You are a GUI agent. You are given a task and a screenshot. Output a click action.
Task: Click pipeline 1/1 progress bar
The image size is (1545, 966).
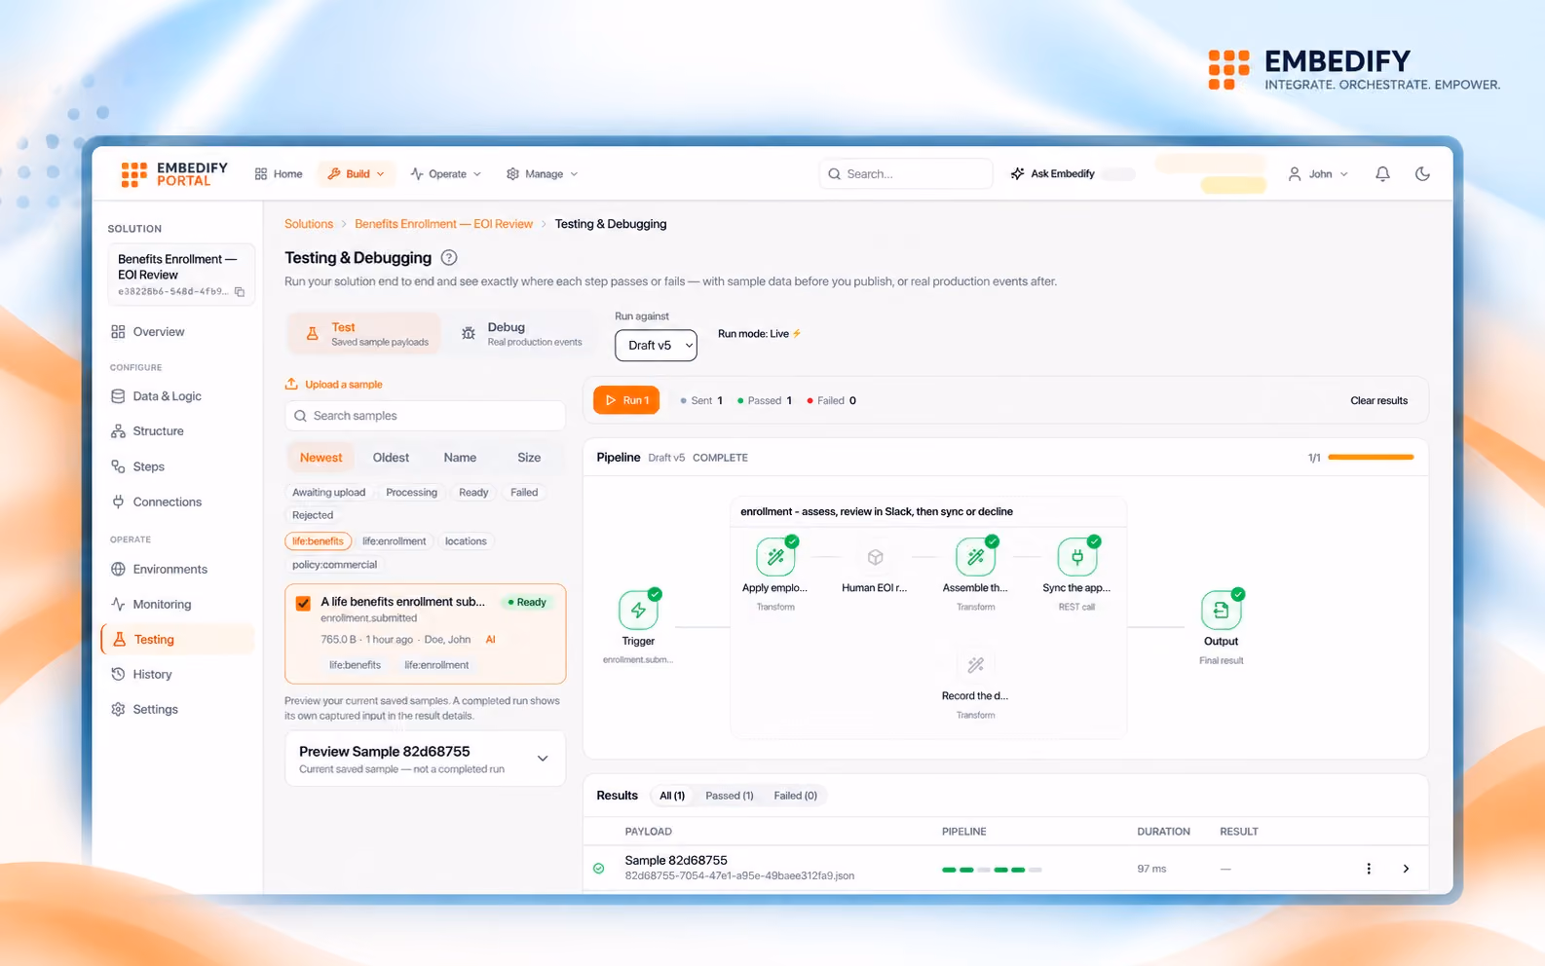1371,458
